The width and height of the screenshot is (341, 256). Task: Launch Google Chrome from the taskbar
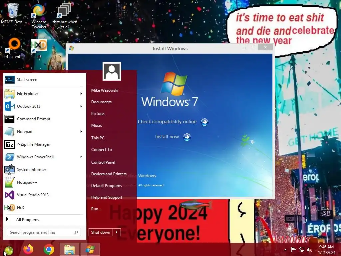click(x=49, y=249)
